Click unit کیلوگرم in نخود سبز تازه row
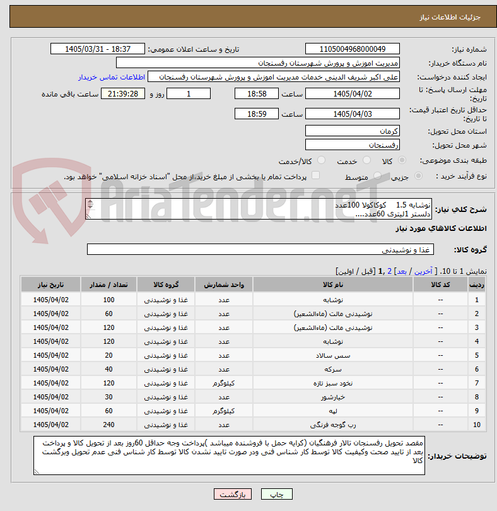Viewport: 497px width, 511px height. (224, 384)
